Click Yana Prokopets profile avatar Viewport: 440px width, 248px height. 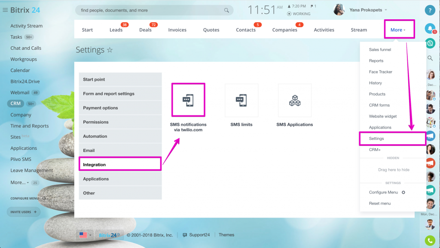click(339, 10)
